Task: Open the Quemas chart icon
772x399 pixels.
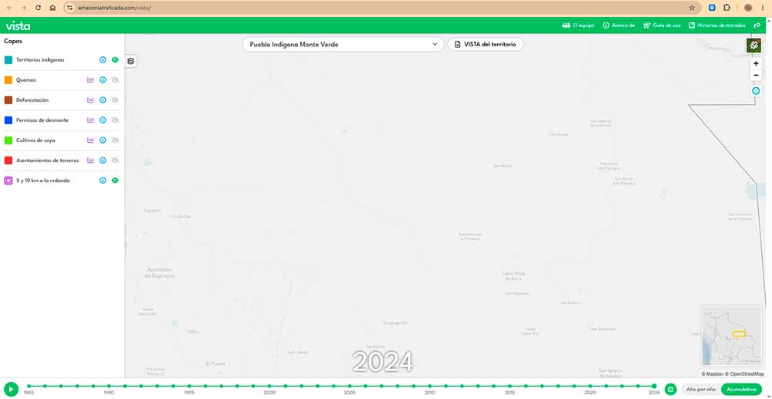Action: pos(90,79)
